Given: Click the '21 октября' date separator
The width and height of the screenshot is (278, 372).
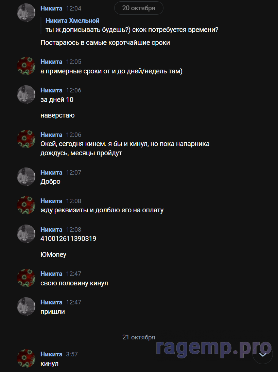Looking at the screenshot, I should 139,337.
